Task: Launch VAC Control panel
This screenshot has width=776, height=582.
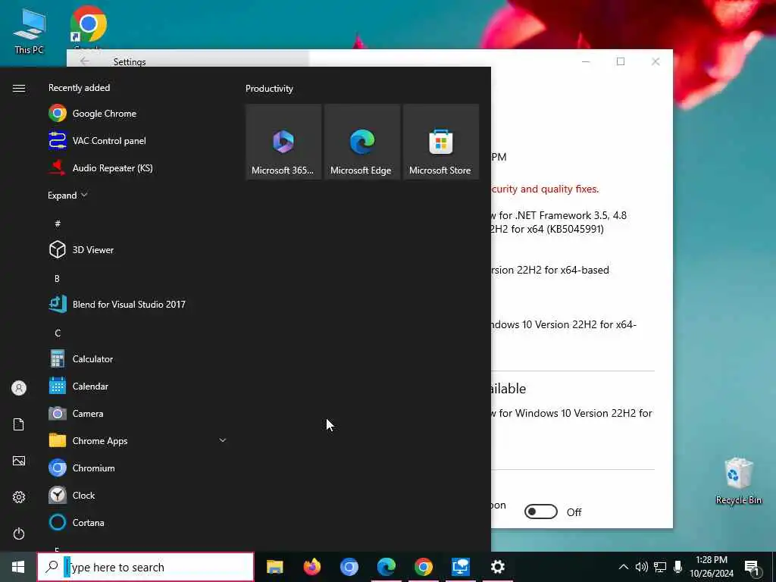Action: [x=136, y=140]
